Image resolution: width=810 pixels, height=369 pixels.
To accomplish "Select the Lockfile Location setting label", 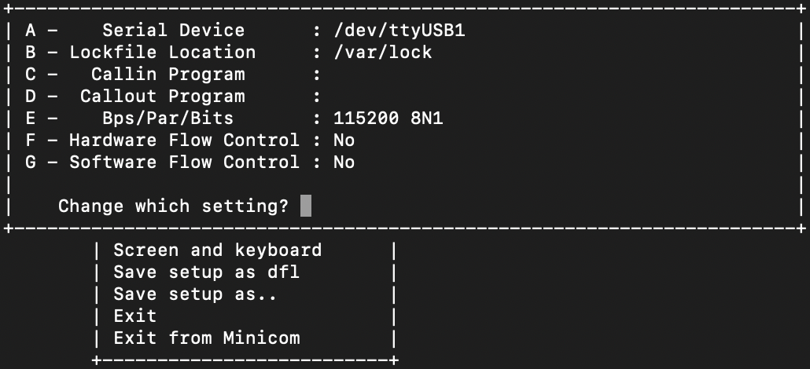I will pos(162,53).
